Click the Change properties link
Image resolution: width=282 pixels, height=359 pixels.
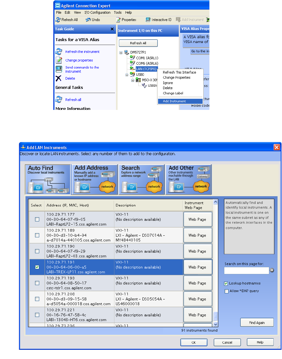click(x=79, y=61)
